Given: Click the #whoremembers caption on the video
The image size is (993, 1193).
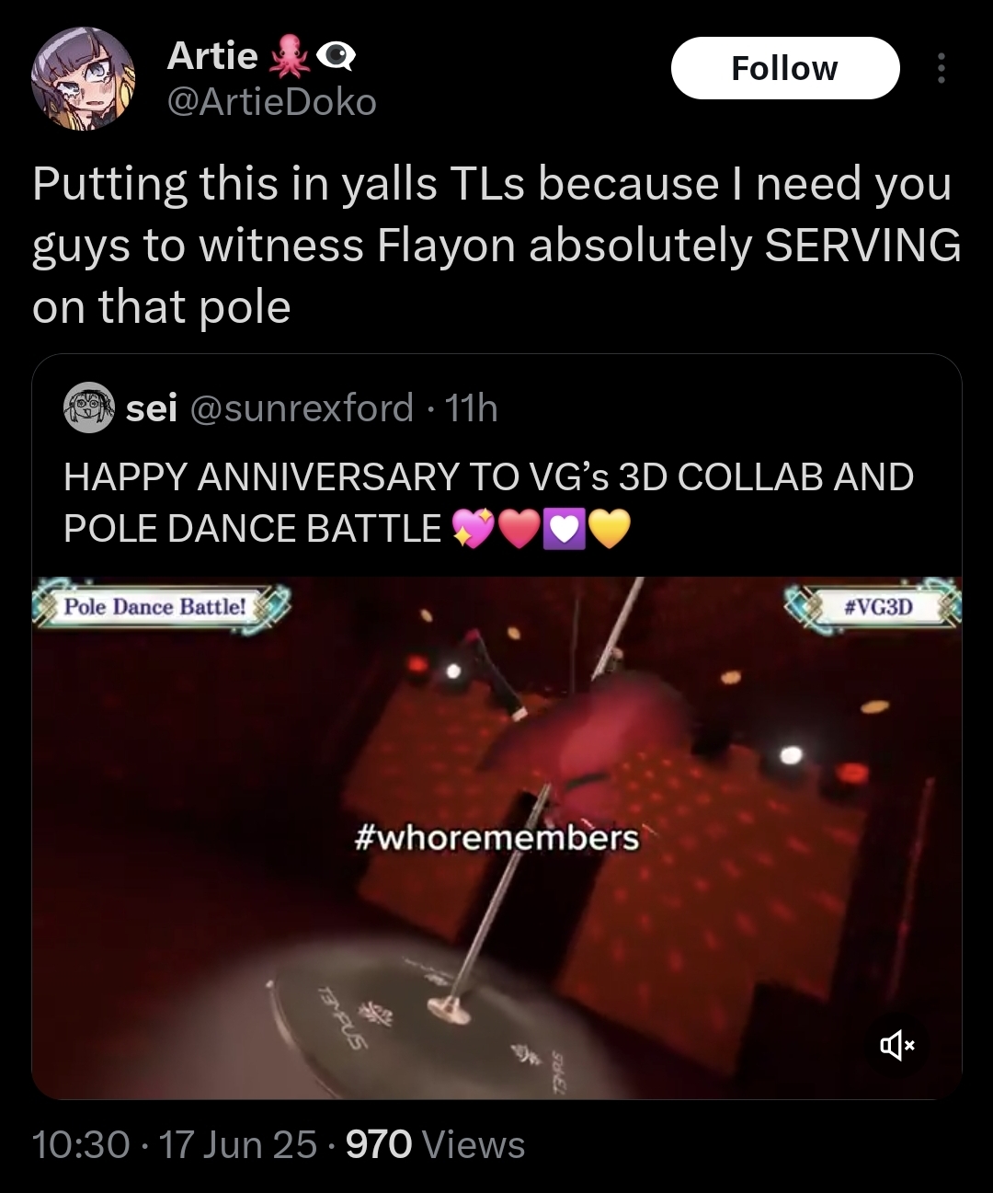Looking at the screenshot, I should [496, 838].
